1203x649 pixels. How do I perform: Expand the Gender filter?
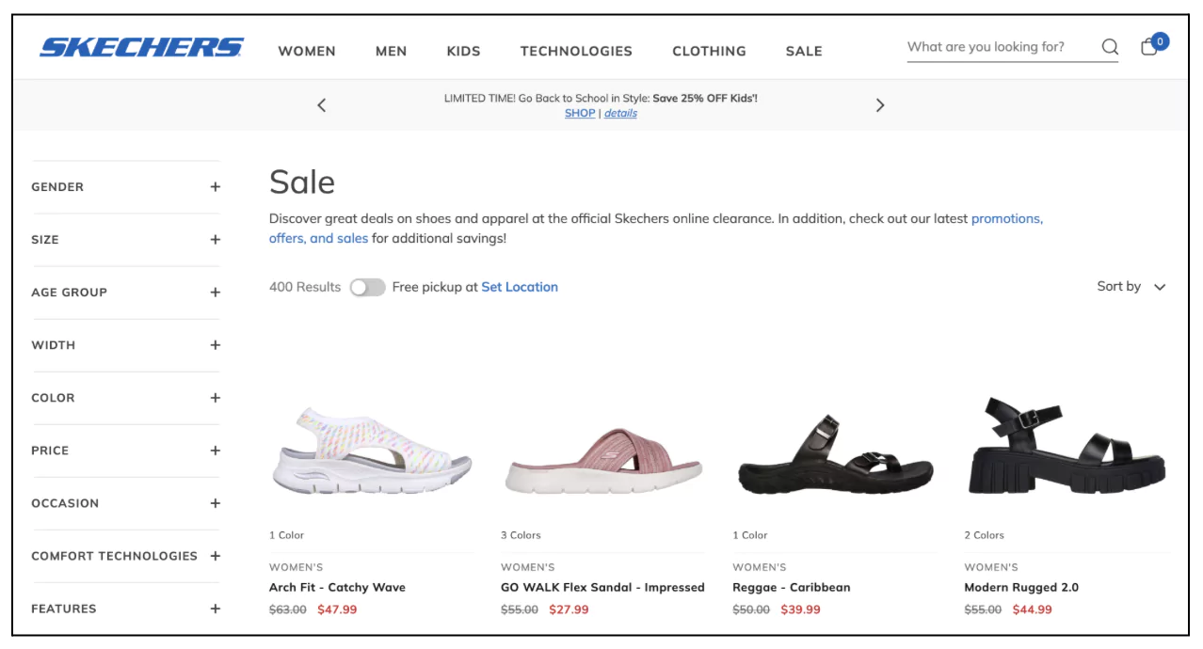pyautogui.click(x=125, y=187)
